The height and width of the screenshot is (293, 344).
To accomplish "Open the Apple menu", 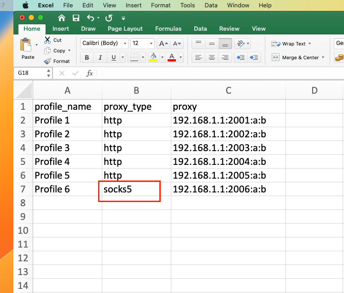I will 26,5.
